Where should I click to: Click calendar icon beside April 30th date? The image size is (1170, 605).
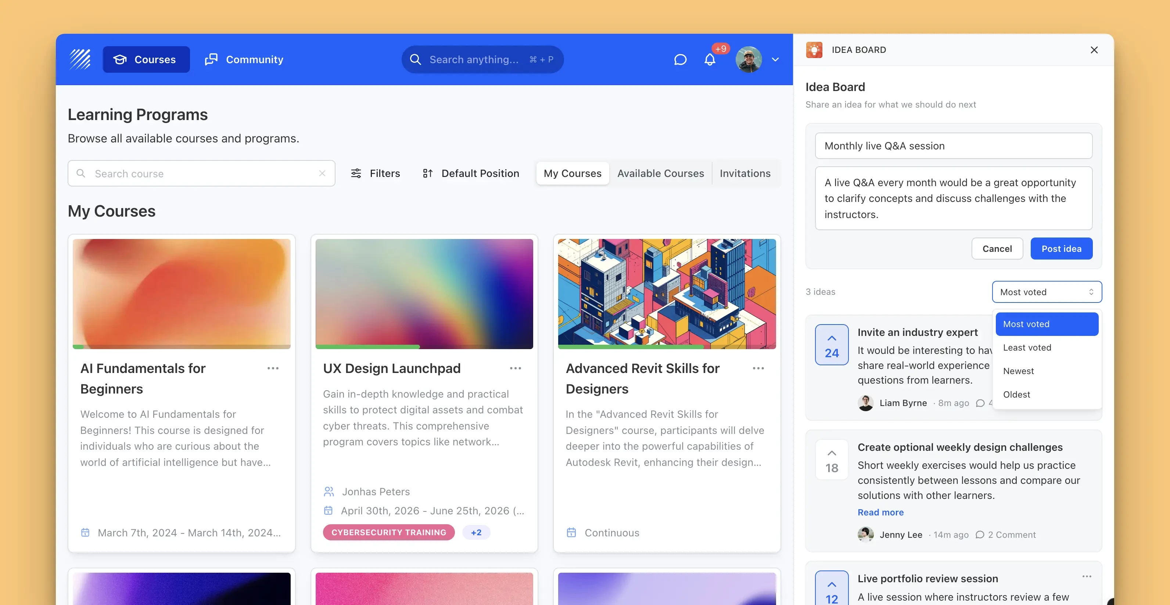click(x=328, y=511)
